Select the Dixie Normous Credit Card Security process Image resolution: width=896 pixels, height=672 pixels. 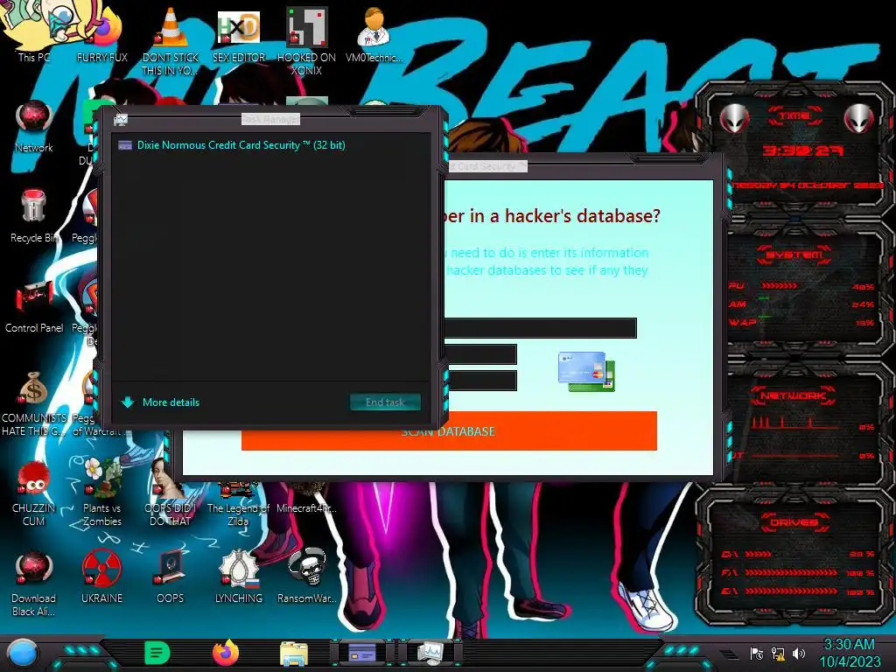(271, 145)
